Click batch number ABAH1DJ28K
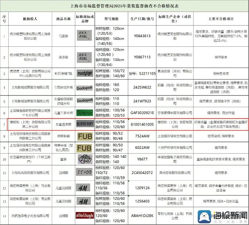Image resolution: width=249 pixels, height=225 pixels. pyautogui.click(x=142, y=216)
